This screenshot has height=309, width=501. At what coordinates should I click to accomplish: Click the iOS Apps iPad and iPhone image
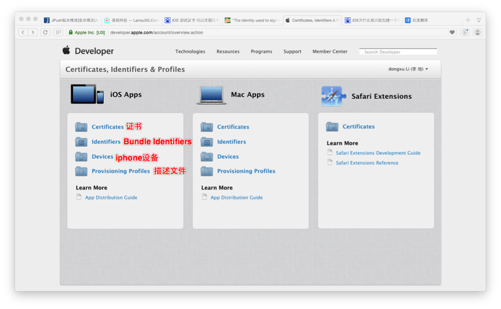click(87, 94)
